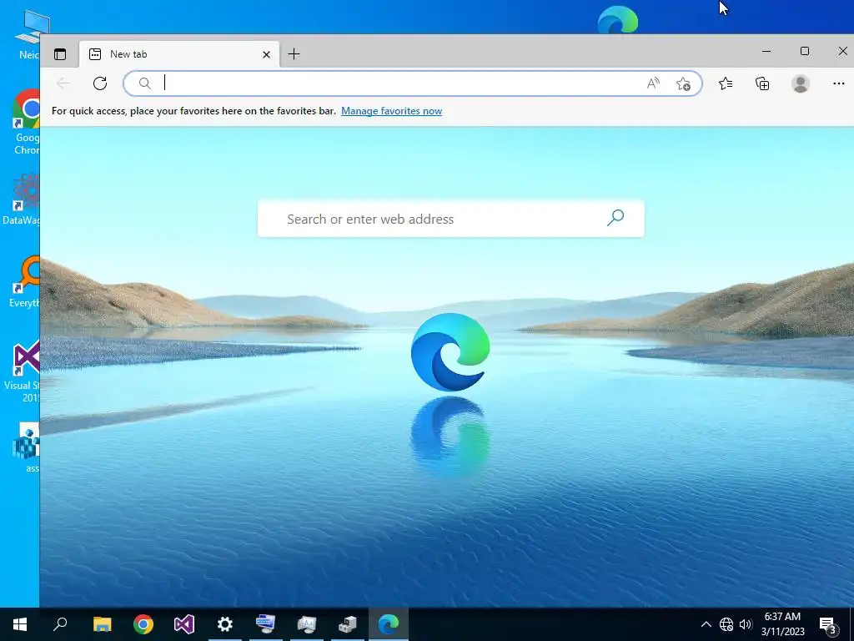Select Google Chrome desktop shortcut
Image resolution: width=854 pixels, height=641 pixels.
tap(26, 122)
